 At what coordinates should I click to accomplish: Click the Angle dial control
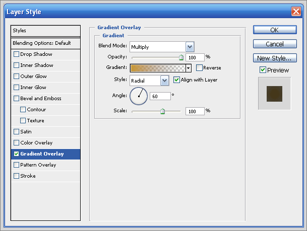click(x=139, y=96)
